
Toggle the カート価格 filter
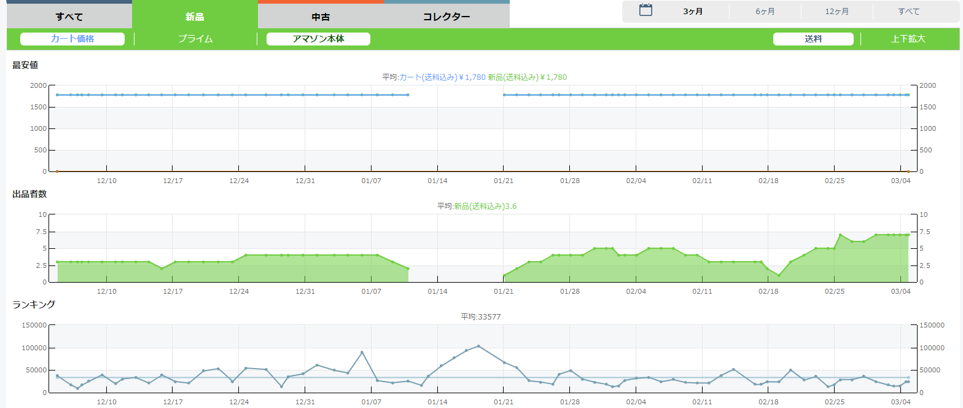click(72, 39)
